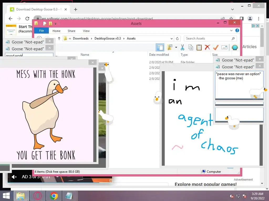Open the Windows Start button

tap(6, 196)
